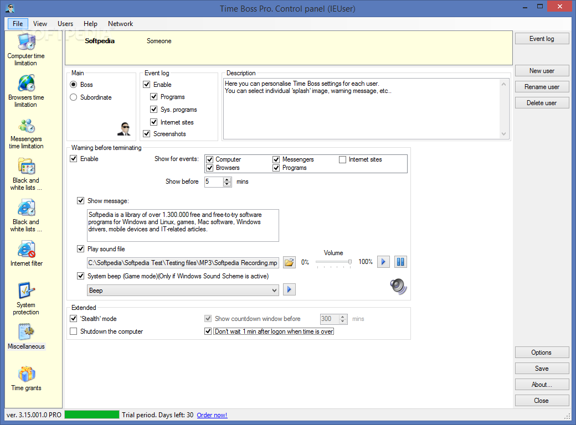Toggle Programs event checkbox in Show for events
This screenshot has height=425, width=576.
(x=276, y=168)
